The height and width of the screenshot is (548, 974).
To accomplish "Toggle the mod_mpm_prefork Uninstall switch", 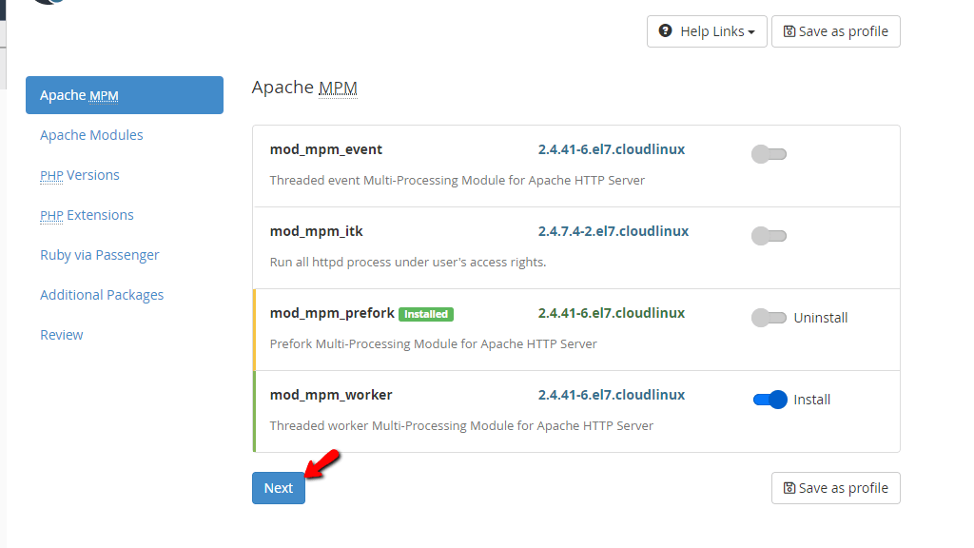I will point(769,318).
